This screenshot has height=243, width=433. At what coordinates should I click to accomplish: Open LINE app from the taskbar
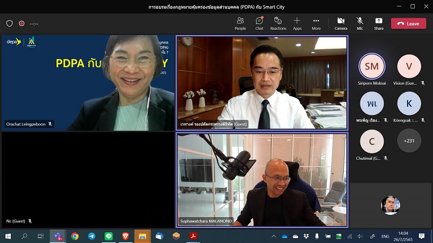tap(108, 236)
